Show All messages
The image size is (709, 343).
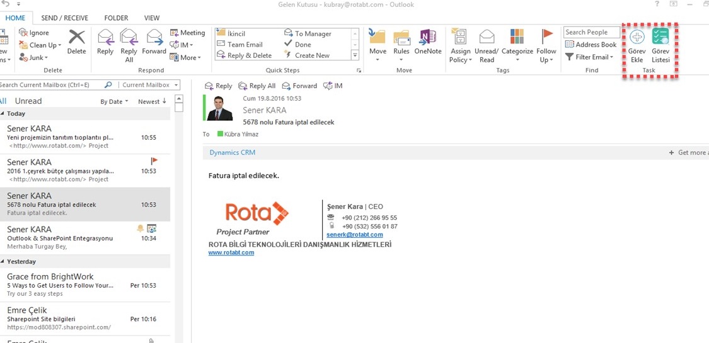tap(3, 101)
